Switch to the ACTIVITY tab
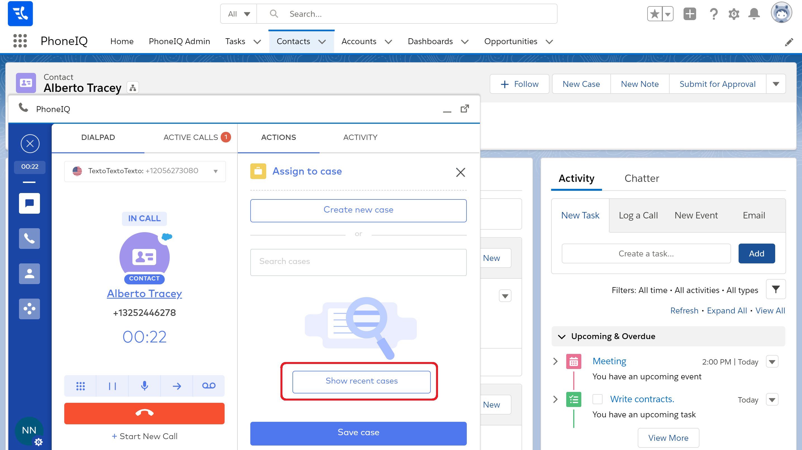This screenshot has width=802, height=450. (x=360, y=137)
